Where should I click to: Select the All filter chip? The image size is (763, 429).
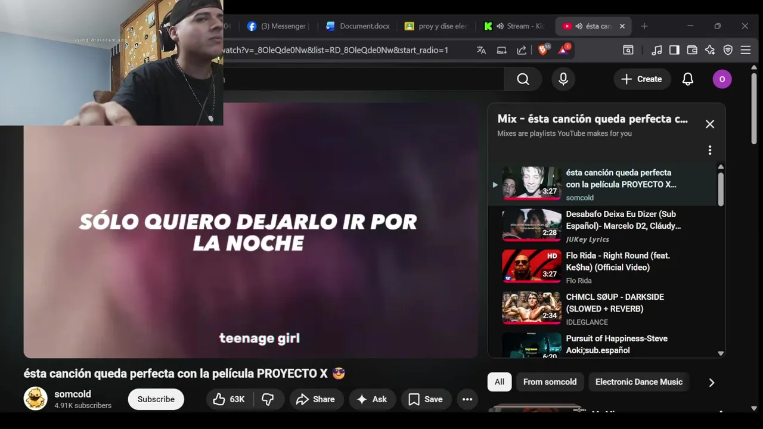[500, 382]
